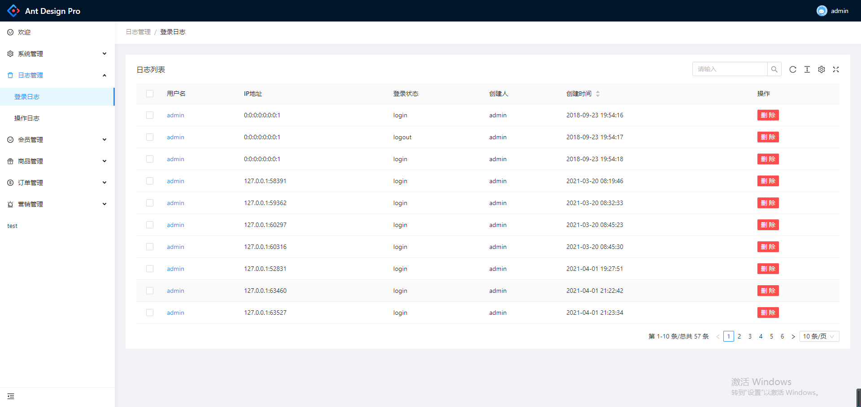Click the search magnifier icon
Image resolution: width=861 pixels, height=407 pixels.
tap(774, 69)
